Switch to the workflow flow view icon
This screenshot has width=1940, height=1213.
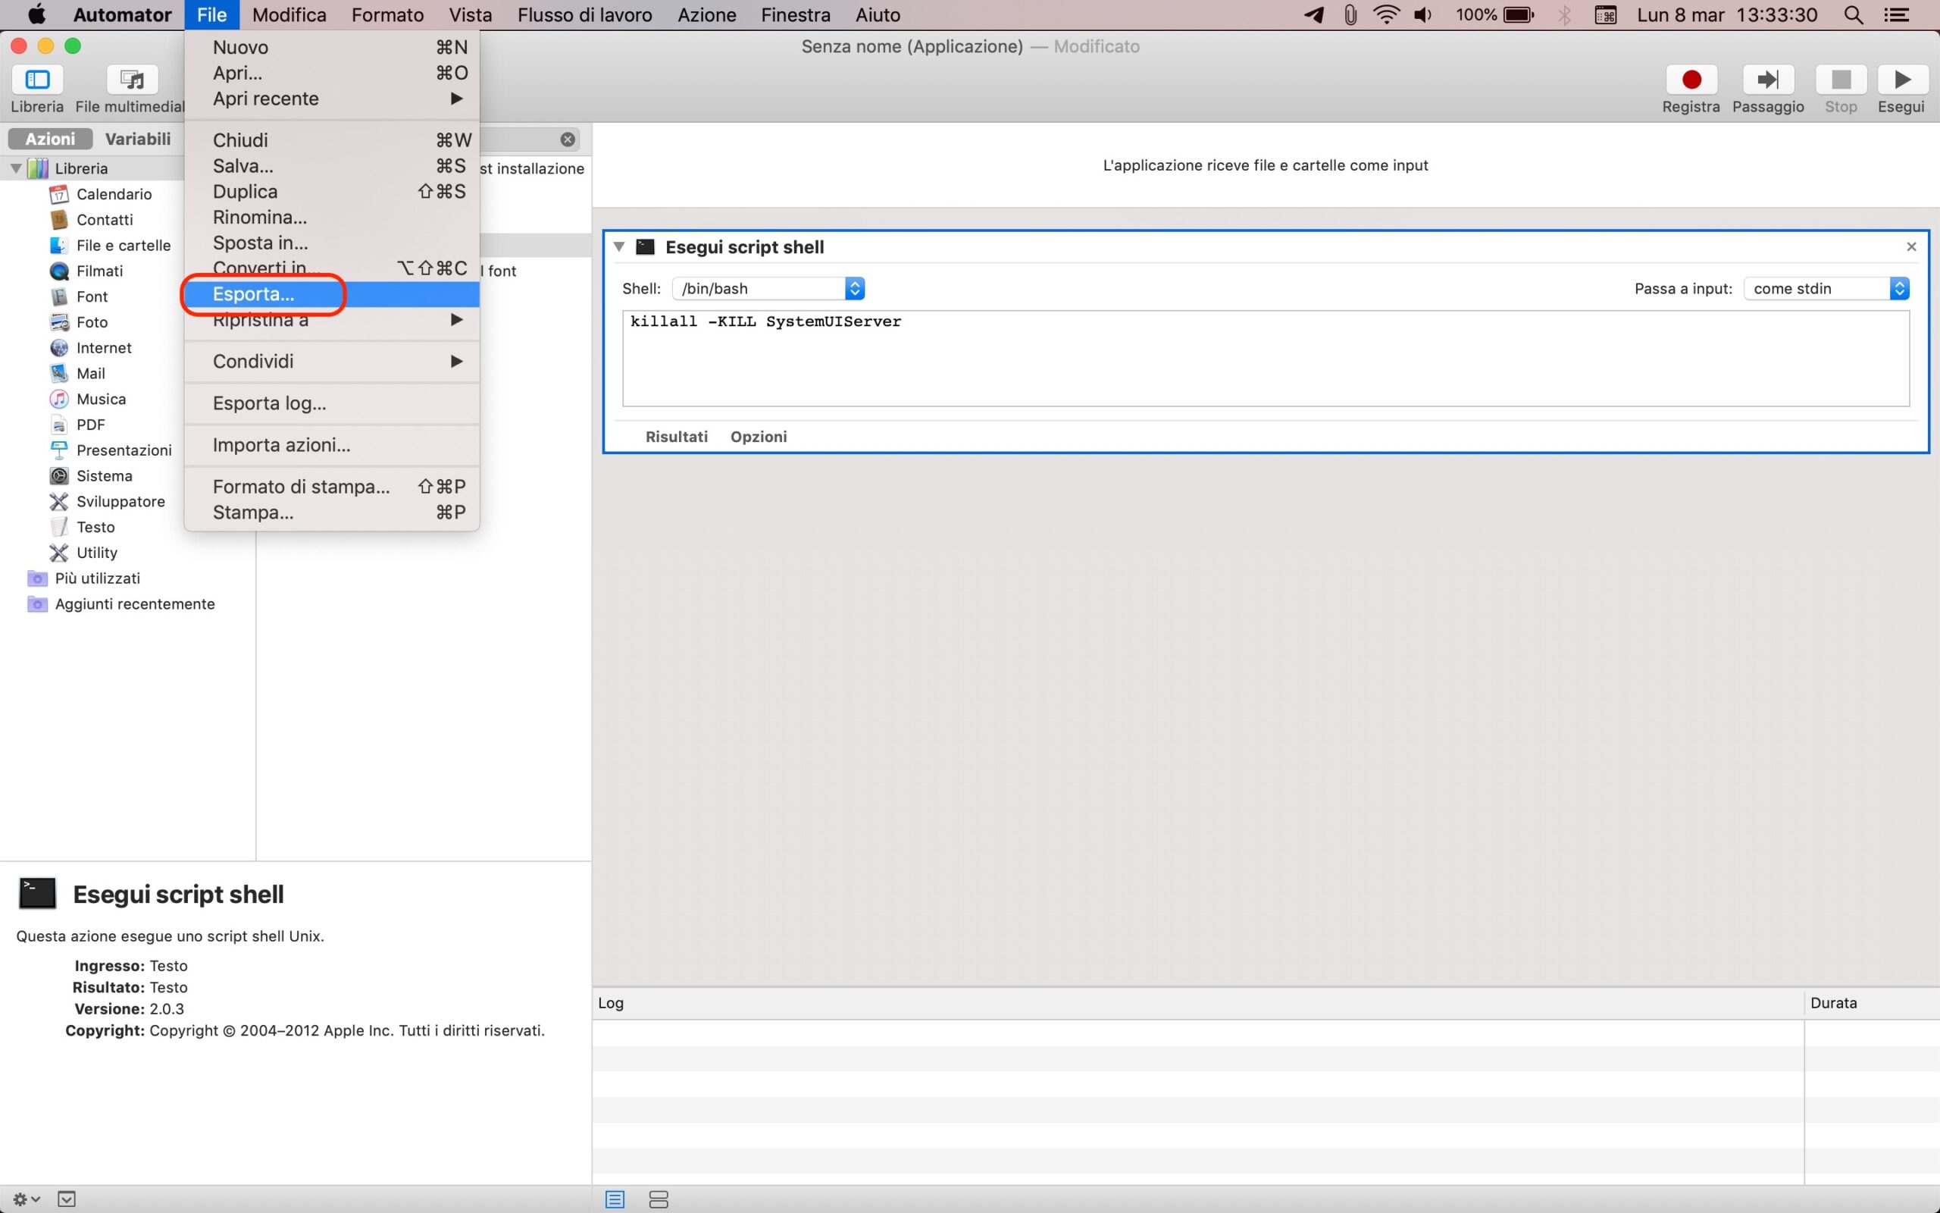coord(658,1199)
